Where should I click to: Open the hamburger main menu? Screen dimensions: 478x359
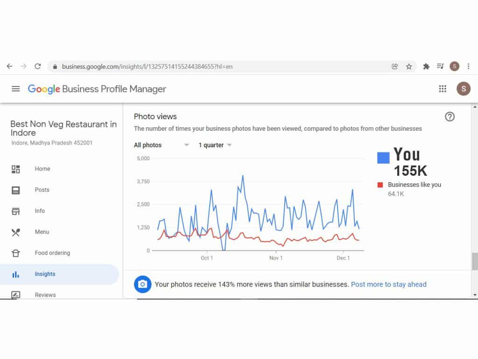coord(16,89)
